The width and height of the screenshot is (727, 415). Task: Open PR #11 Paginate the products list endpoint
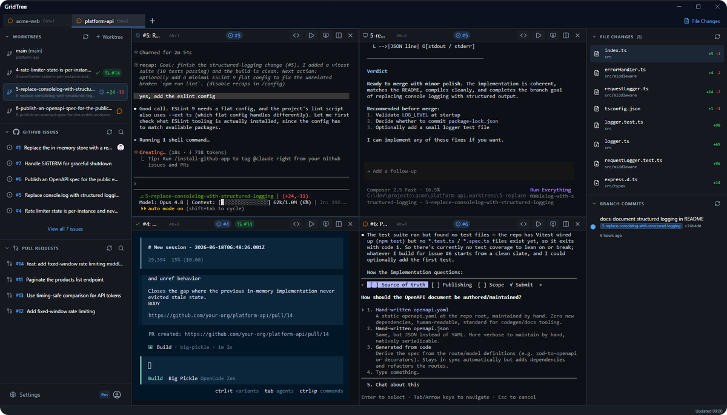(x=65, y=279)
